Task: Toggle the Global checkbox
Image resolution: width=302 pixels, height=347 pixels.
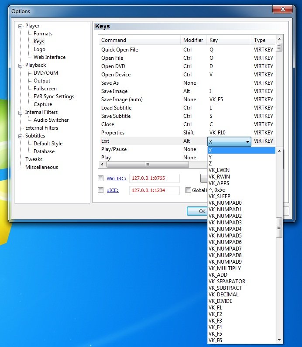Action: pyautogui.click(x=188, y=190)
